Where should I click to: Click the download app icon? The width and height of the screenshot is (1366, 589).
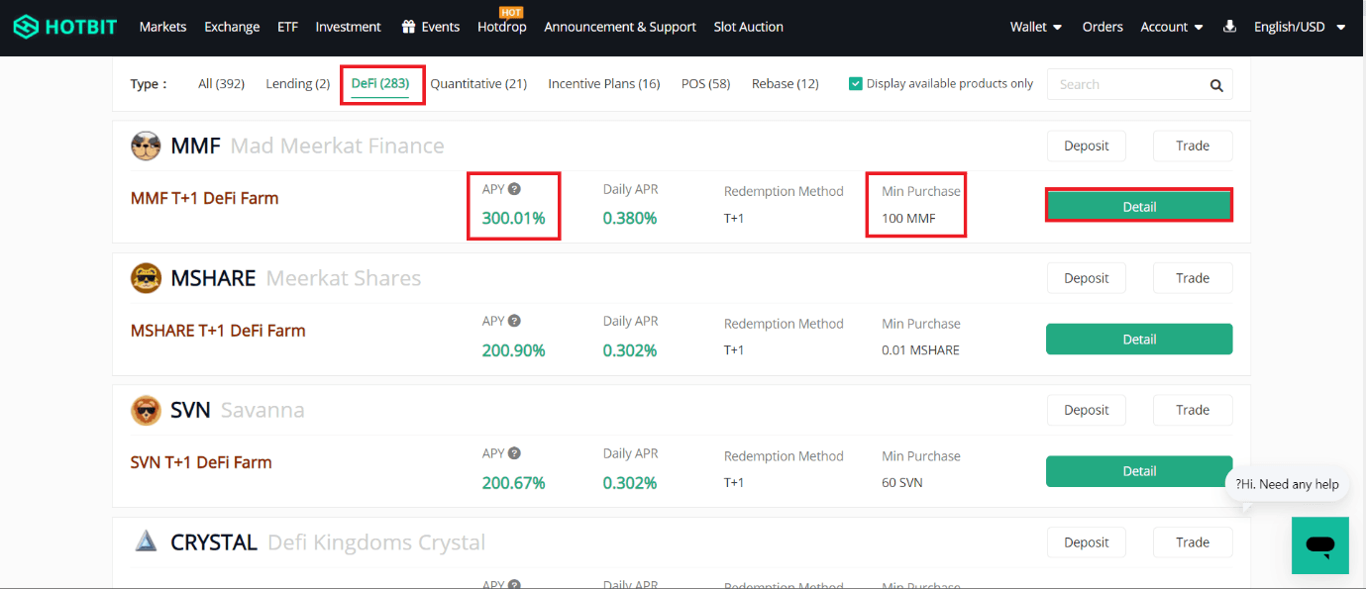[x=1229, y=27]
